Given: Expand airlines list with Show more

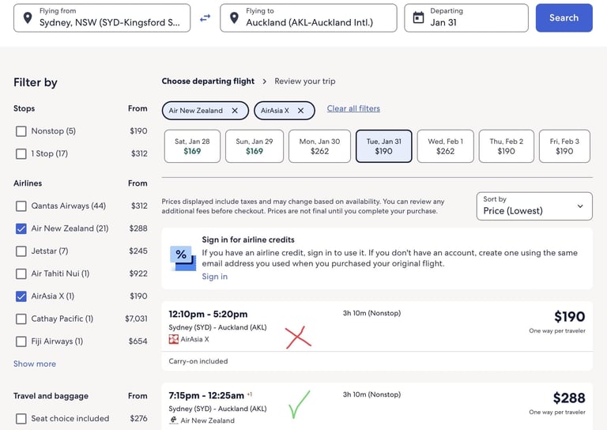Looking at the screenshot, I should (35, 364).
